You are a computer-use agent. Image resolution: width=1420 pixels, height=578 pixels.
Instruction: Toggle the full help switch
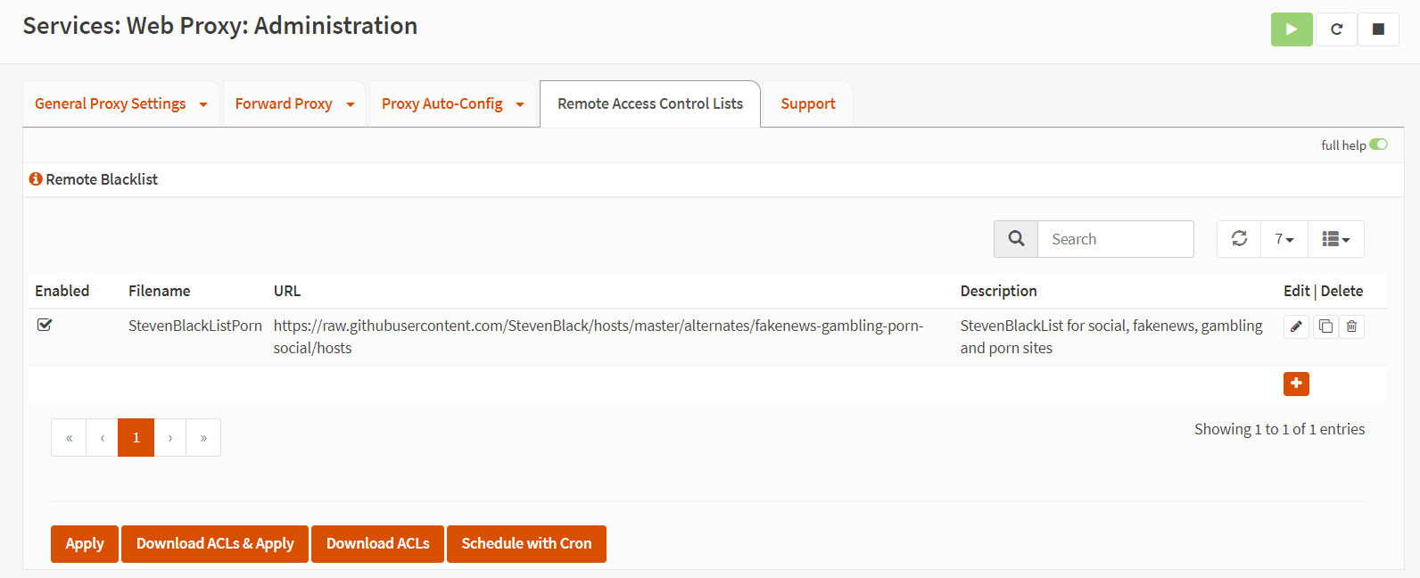click(x=1378, y=144)
